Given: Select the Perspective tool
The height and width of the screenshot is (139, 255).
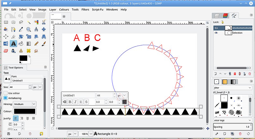Looking at the screenshot, I should (x=44, y=37).
